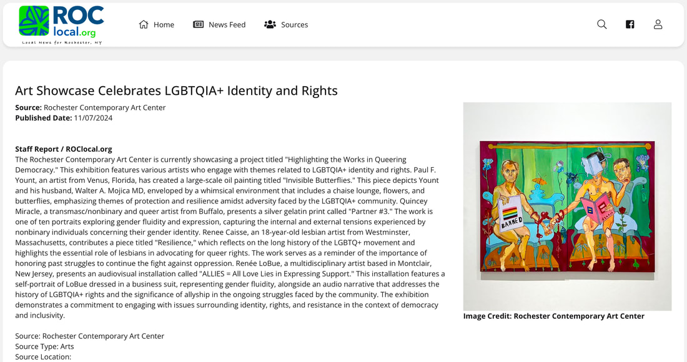This screenshot has width=687, height=362.
Task: Open the News Feed menu item
Action: point(219,24)
